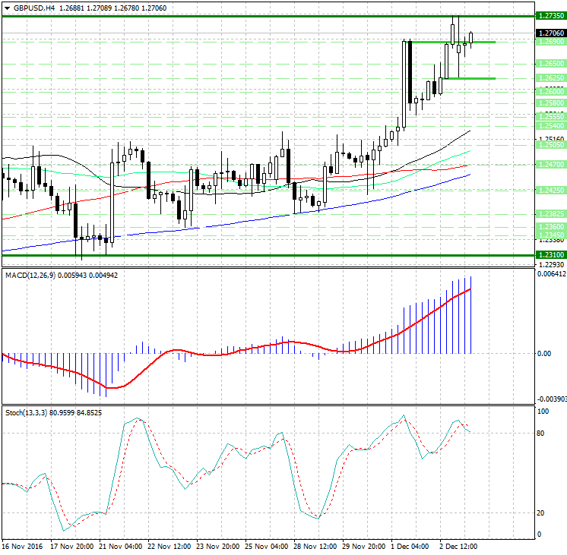The height and width of the screenshot is (555, 567).
Task: Select the 1.23100 support price label
Action: pyautogui.click(x=550, y=256)
